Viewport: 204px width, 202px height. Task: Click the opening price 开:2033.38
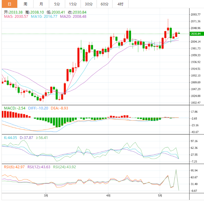[x=13, y=12]
